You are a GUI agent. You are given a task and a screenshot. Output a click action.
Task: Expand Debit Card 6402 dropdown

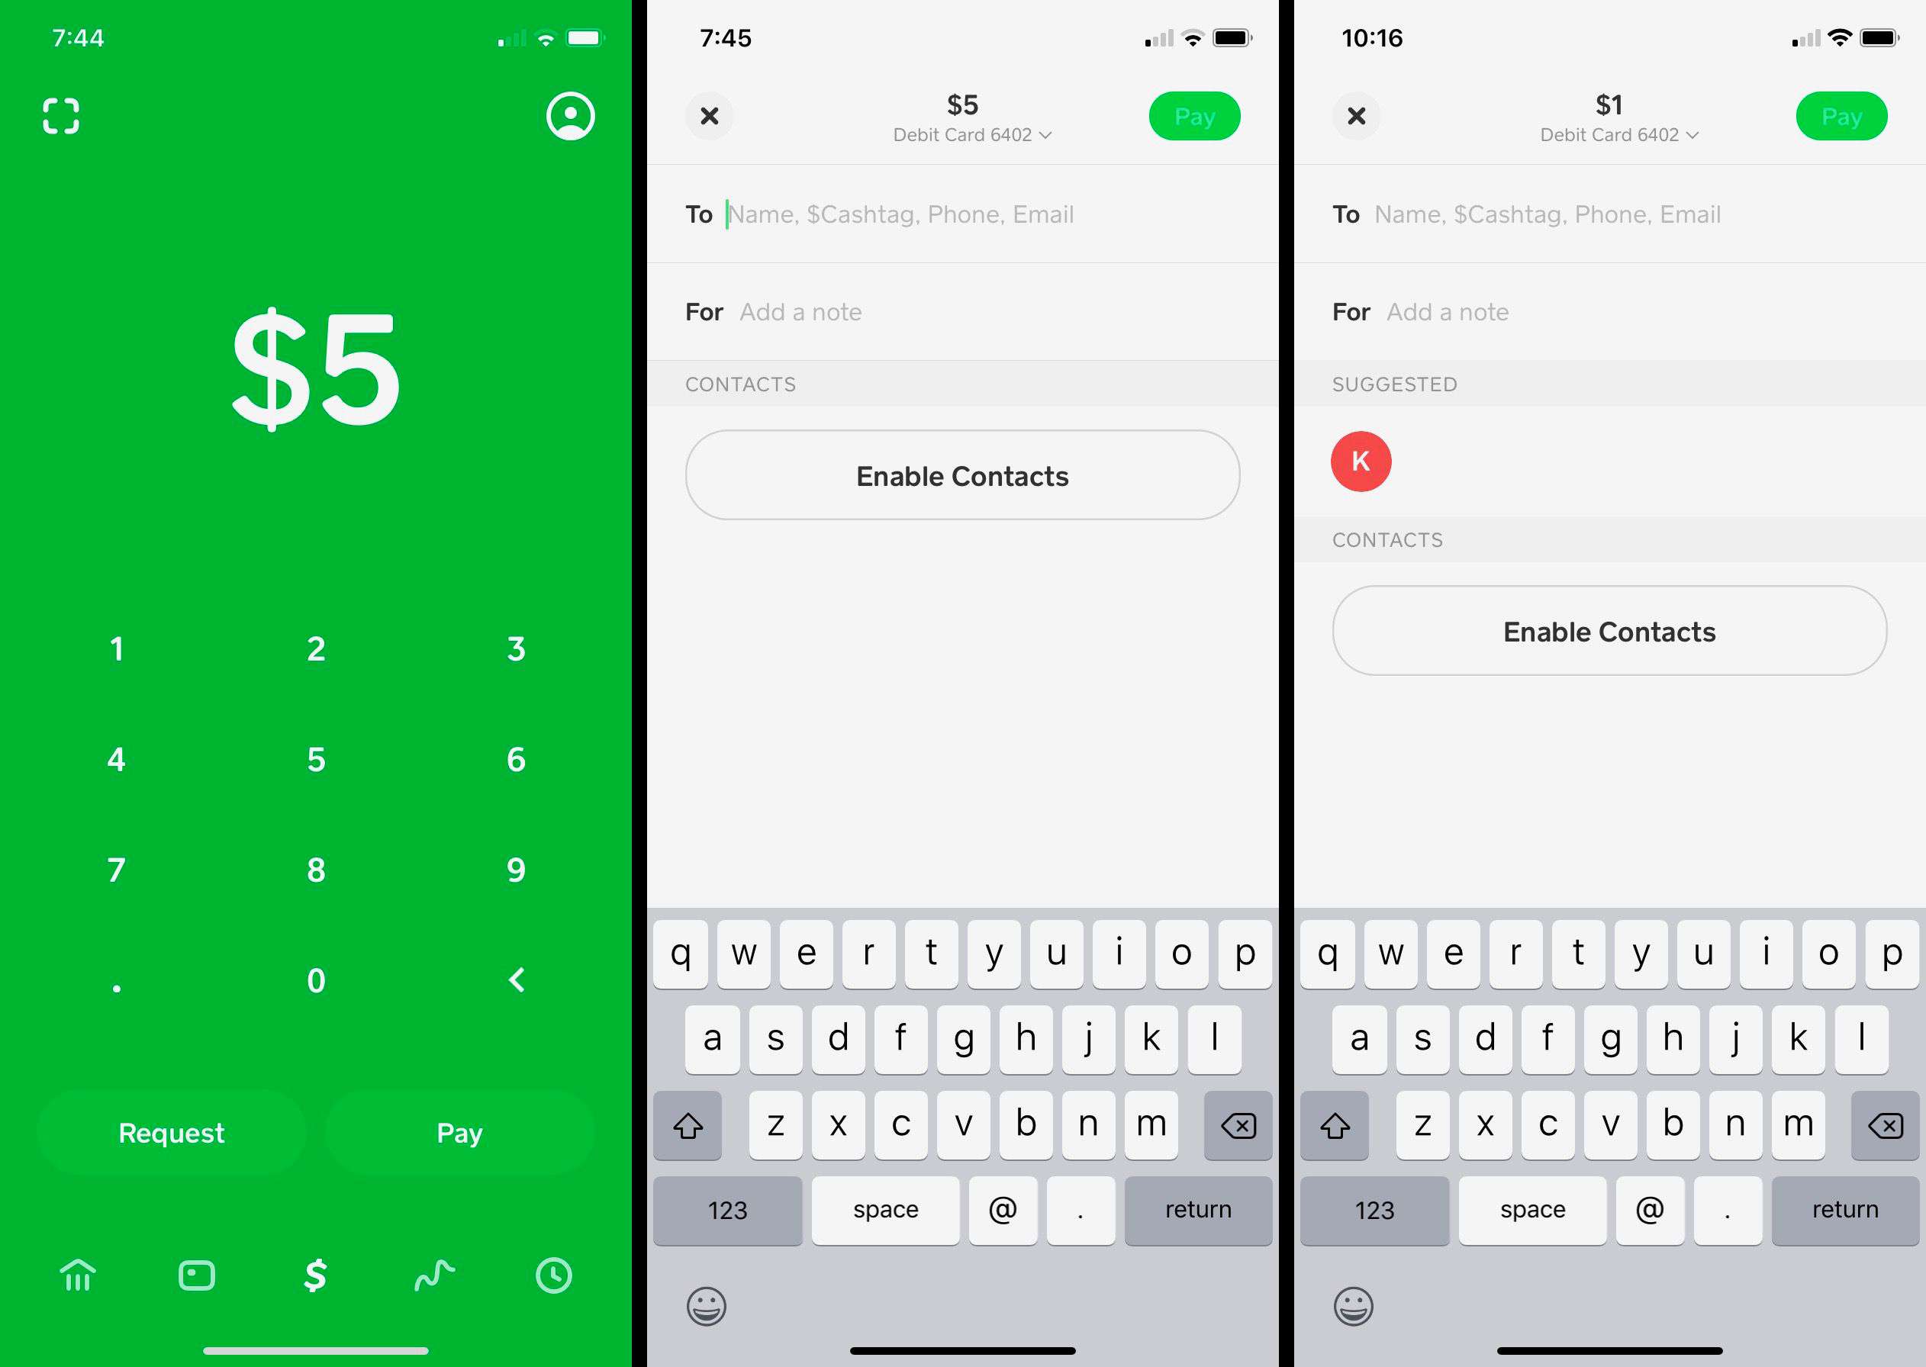click(963, 136)
